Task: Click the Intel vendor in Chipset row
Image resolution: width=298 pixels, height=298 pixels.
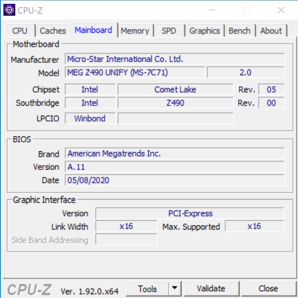Action: point(90,89)
